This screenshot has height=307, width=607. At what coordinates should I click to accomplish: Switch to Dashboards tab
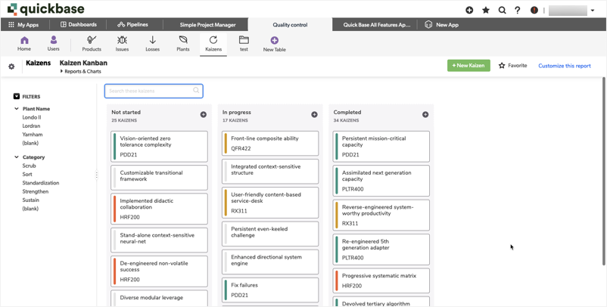[79, 24]
